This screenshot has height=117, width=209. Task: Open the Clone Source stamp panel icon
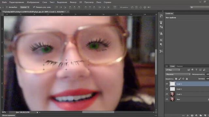click(x=161, y=33)
